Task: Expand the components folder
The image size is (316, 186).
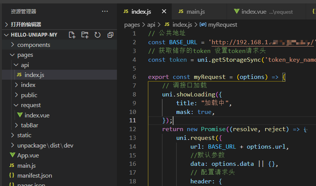Action: coord(13,45)
